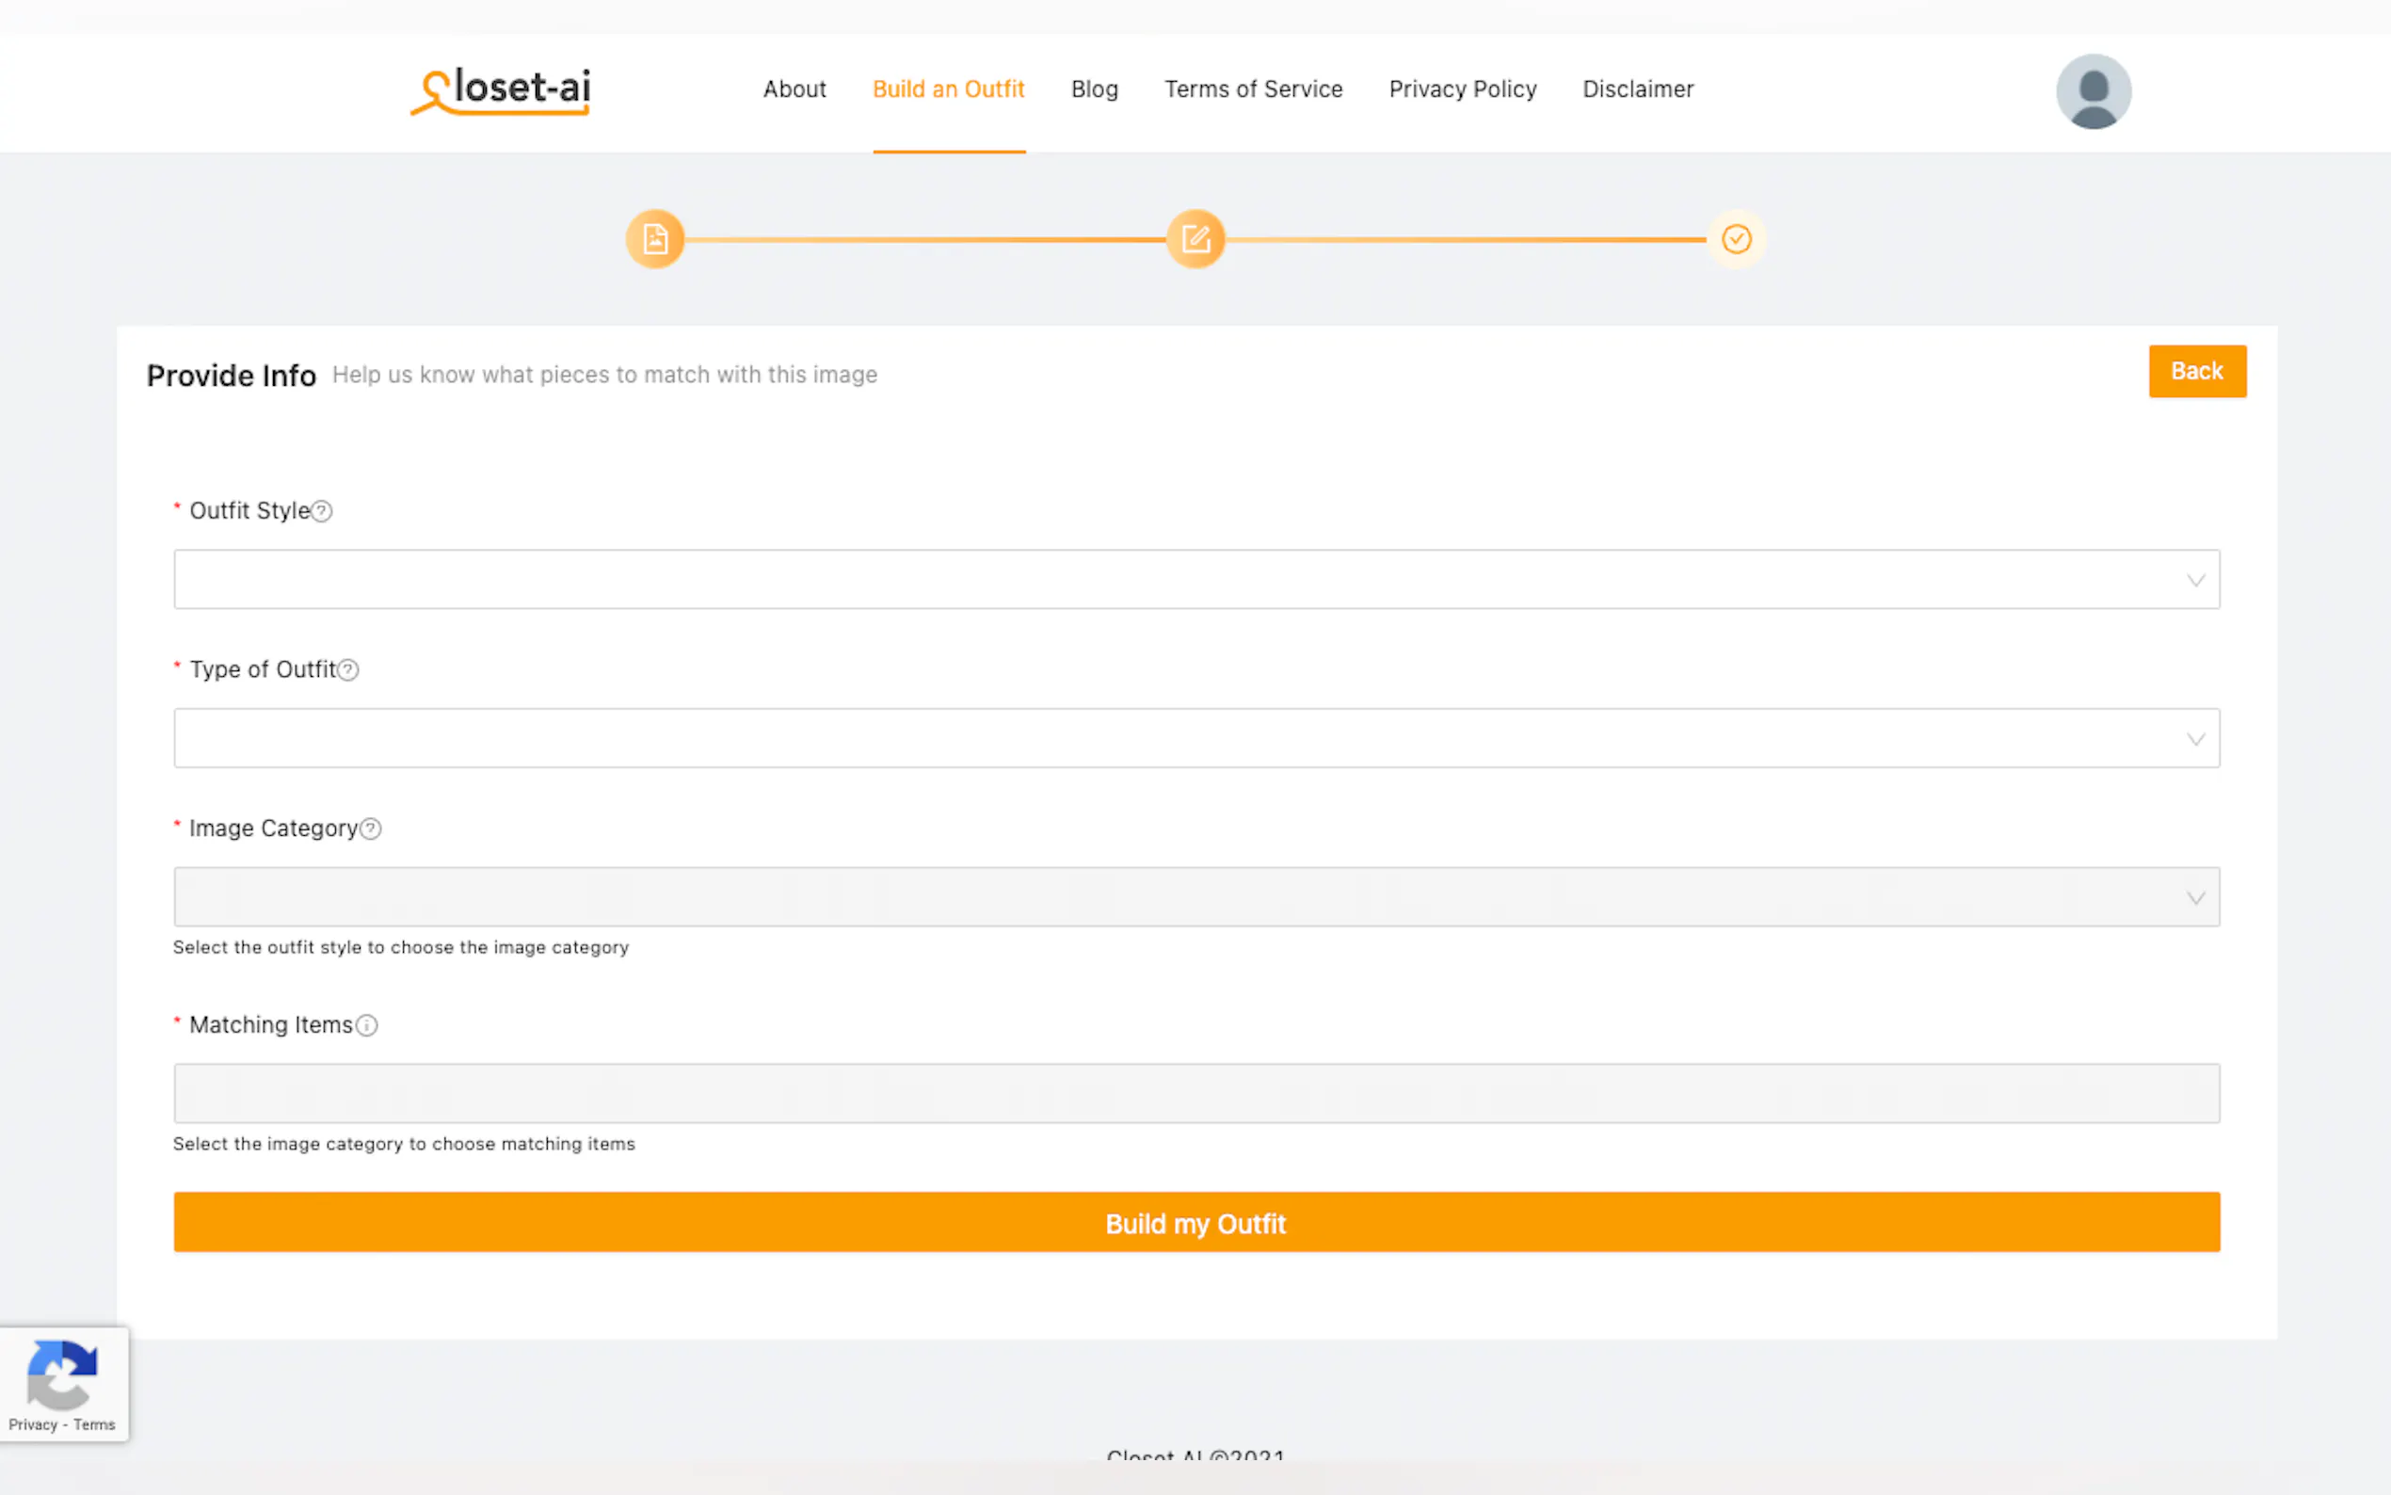This screenshot has height=1495, width=2391.
Task: Open the user avatar profile icon
Action: 2093,91
